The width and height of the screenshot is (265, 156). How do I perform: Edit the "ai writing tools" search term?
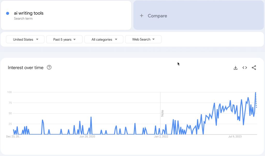(x=29, y=13)
